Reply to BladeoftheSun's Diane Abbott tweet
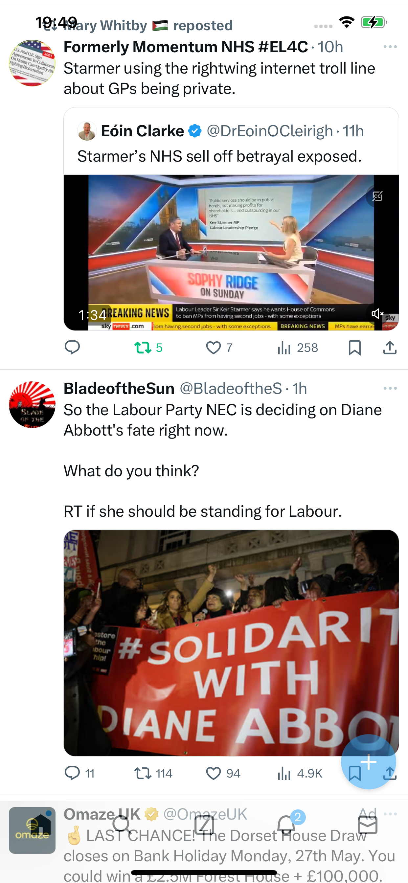Image resolution: width=408 pixels, height=883 pixels. pos(79,773)
